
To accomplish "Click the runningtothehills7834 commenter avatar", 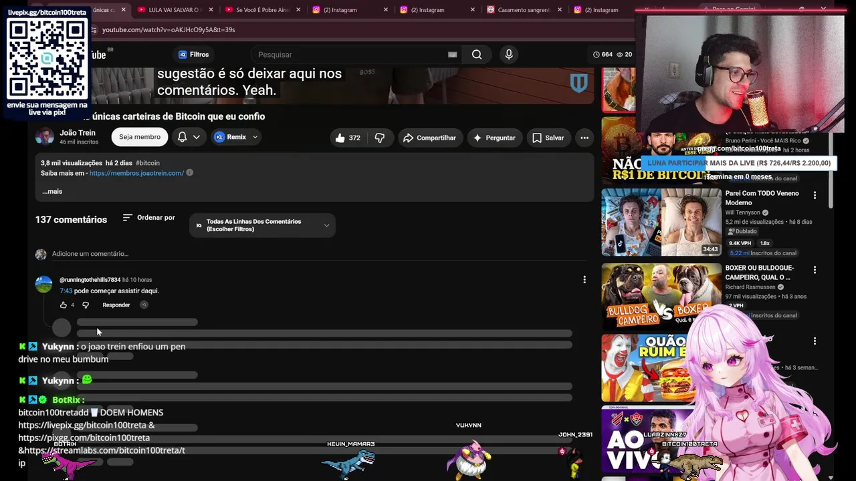I will 43,285.
